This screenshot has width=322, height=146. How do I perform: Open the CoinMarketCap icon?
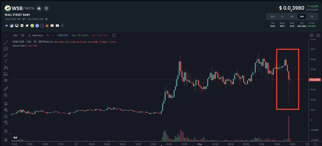pyautogui.click(x=37, y=26)
